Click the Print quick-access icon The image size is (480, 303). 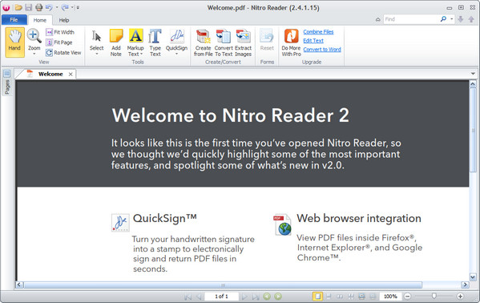point(39,7)
